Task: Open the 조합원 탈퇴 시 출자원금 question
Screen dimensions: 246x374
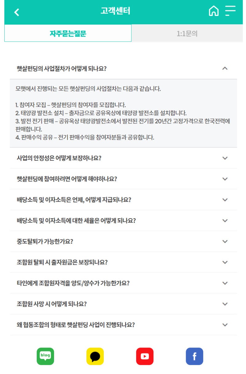Action: (x=123, y=262)
